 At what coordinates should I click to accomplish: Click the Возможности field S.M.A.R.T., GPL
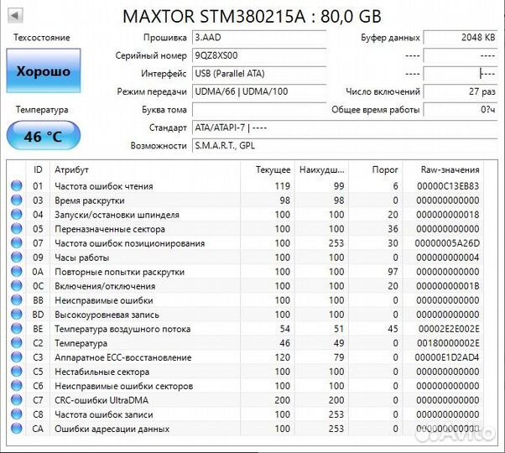point(345,146)
